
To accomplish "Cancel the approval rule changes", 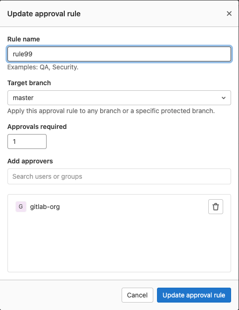I will point(137,295).
